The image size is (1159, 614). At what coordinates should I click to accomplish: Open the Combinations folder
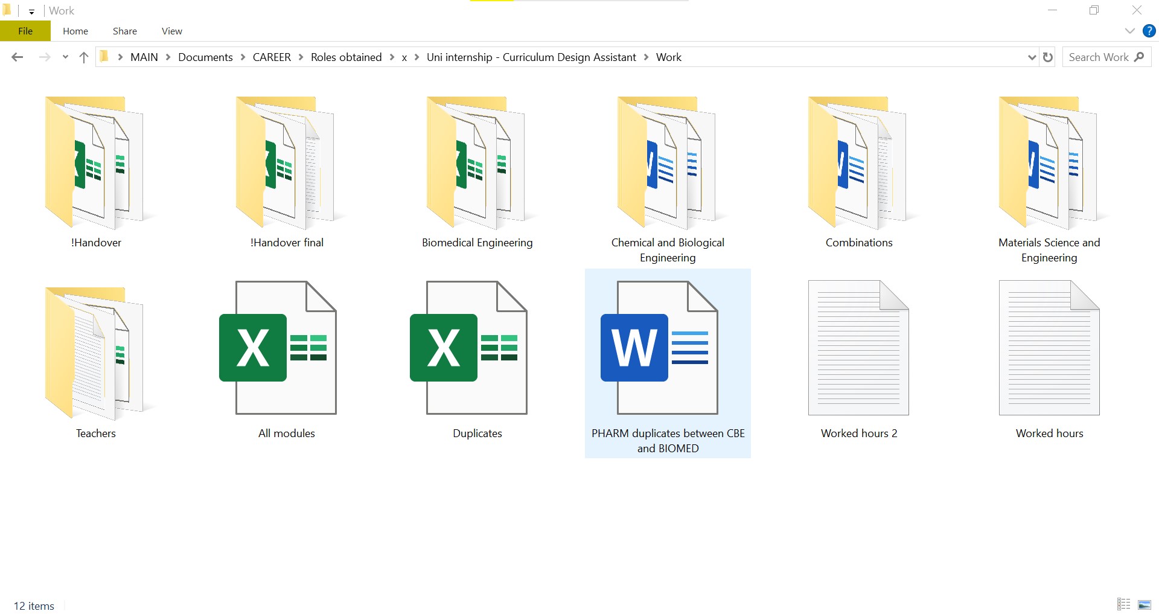click(858, 163)
